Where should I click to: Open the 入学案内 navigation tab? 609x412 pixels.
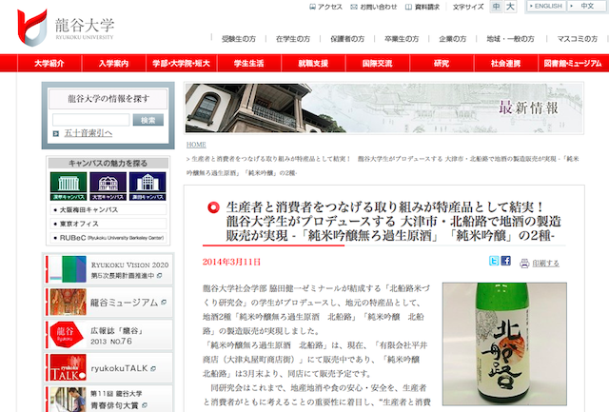[x=113, y=64]
